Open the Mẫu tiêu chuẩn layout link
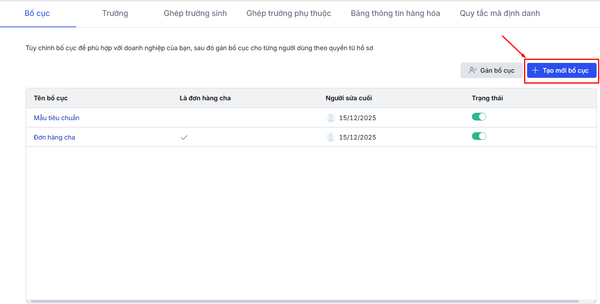600x304 pixels. pos(56,118)
